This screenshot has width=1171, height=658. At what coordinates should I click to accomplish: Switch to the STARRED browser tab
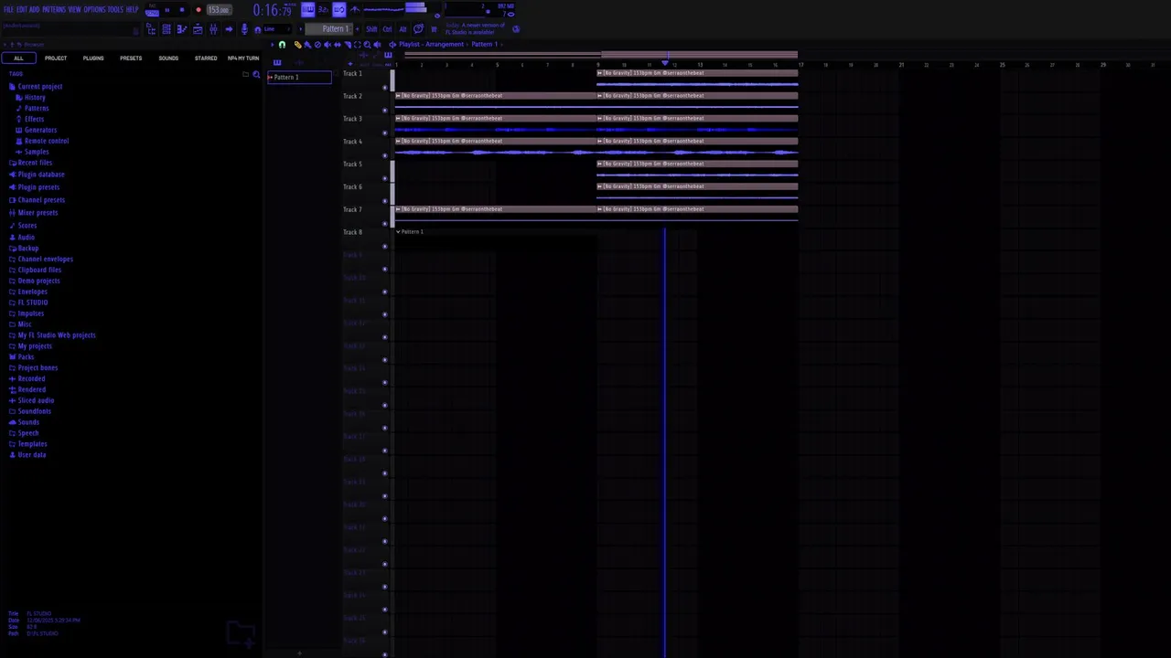206,58
